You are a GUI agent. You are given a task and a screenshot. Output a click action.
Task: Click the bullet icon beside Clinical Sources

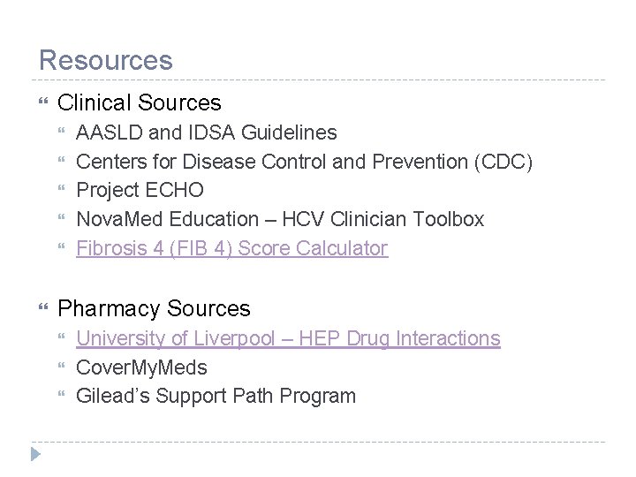click(x=43, y=101)
